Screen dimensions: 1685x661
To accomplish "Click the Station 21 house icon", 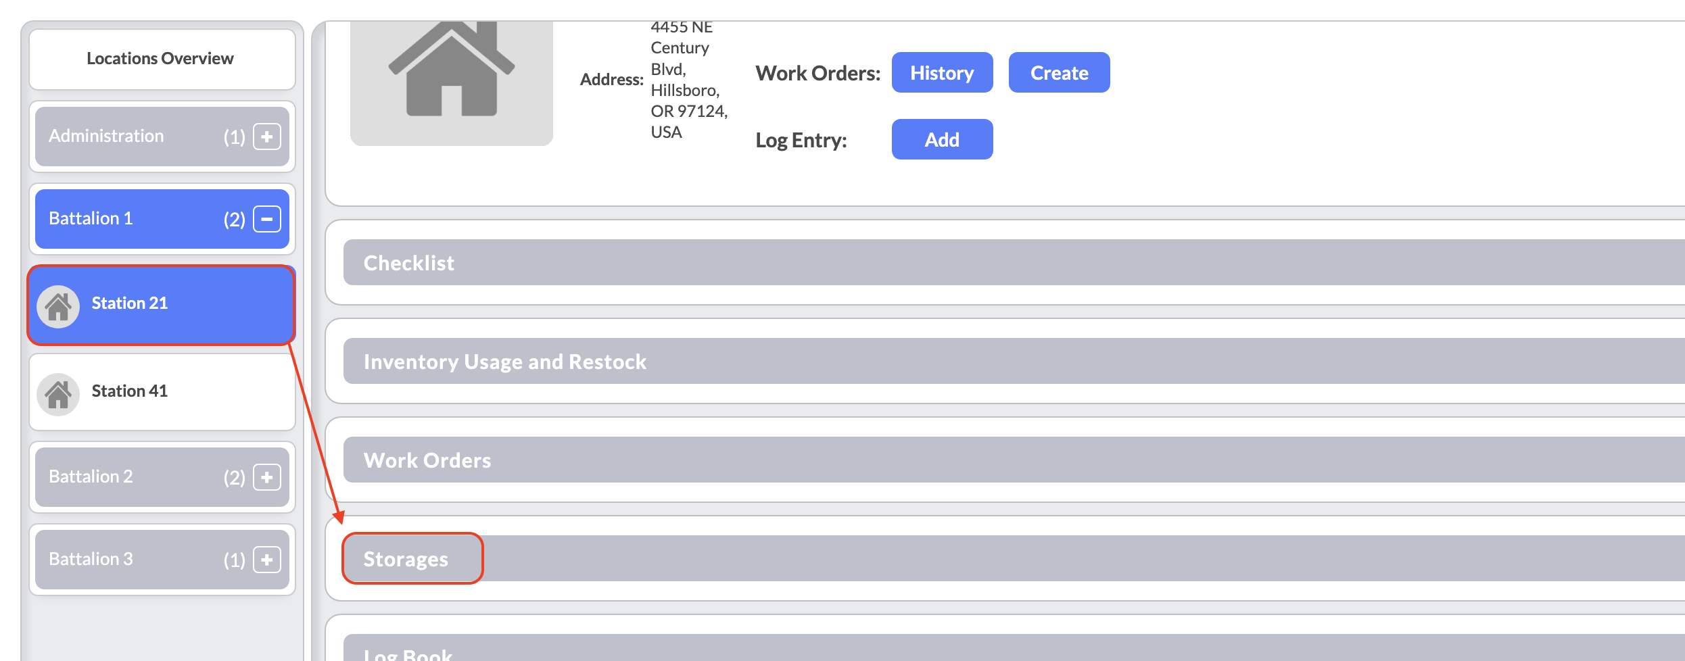I will tap(58, 307).
